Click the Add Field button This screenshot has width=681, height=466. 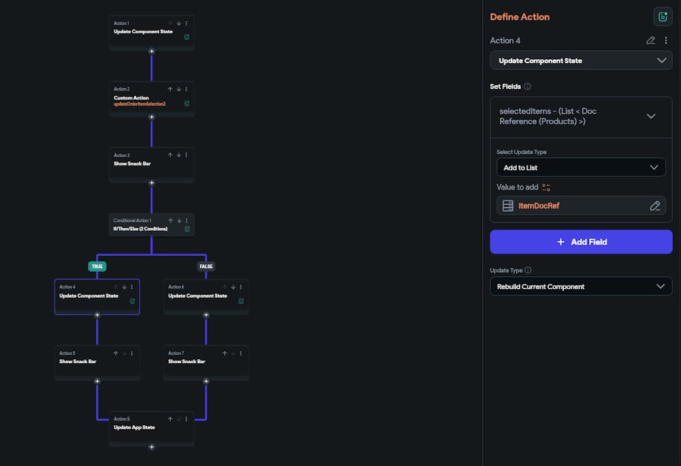point(581,242)
